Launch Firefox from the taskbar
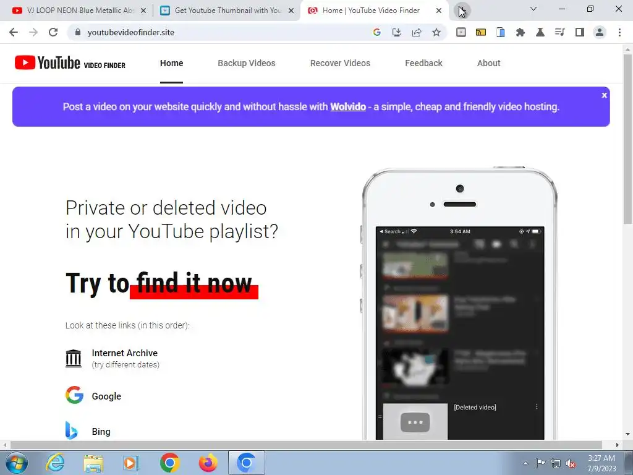This screenshot has width=633, height=475. click(208, 463)
